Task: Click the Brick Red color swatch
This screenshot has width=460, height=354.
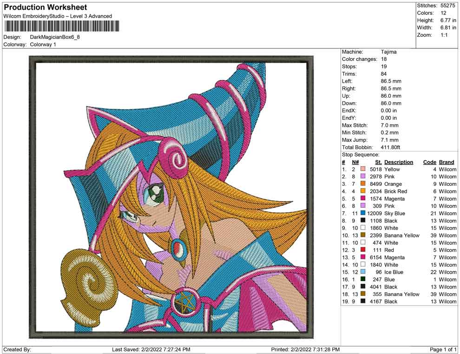Action: tap(363, 191)
